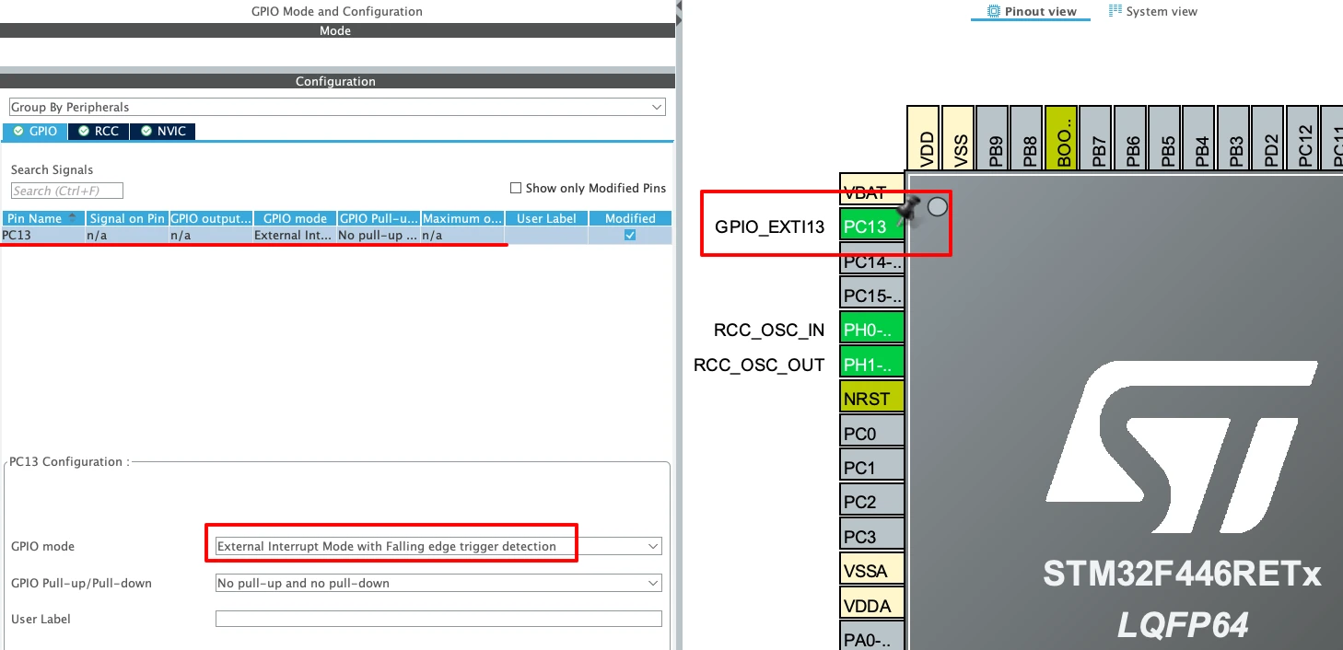Click the PC0 pin on the chip
This screenshot has height=650, width=1343.
[871, 433]
